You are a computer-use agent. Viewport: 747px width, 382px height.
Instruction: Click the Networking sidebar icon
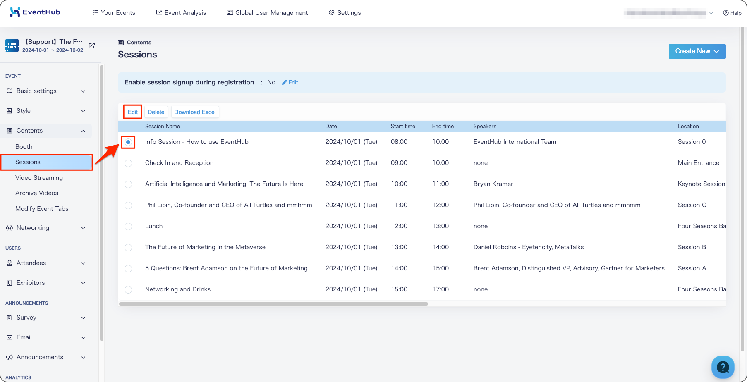click(10, 228)
